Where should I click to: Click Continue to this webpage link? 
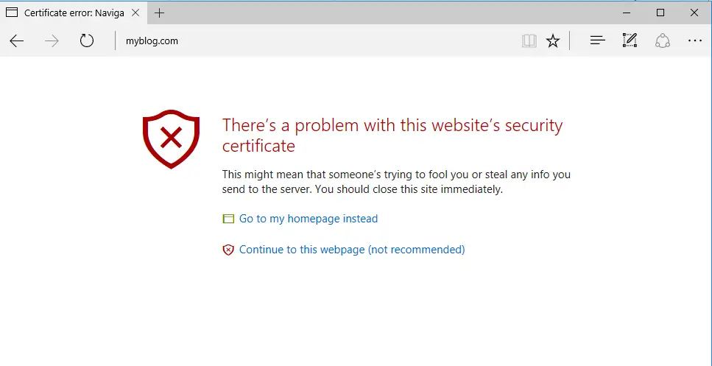coord(352,250)
